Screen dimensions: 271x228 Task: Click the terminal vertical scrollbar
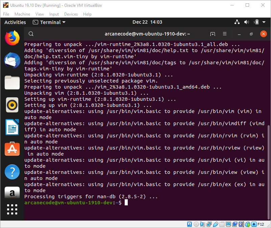pos(268,172)
